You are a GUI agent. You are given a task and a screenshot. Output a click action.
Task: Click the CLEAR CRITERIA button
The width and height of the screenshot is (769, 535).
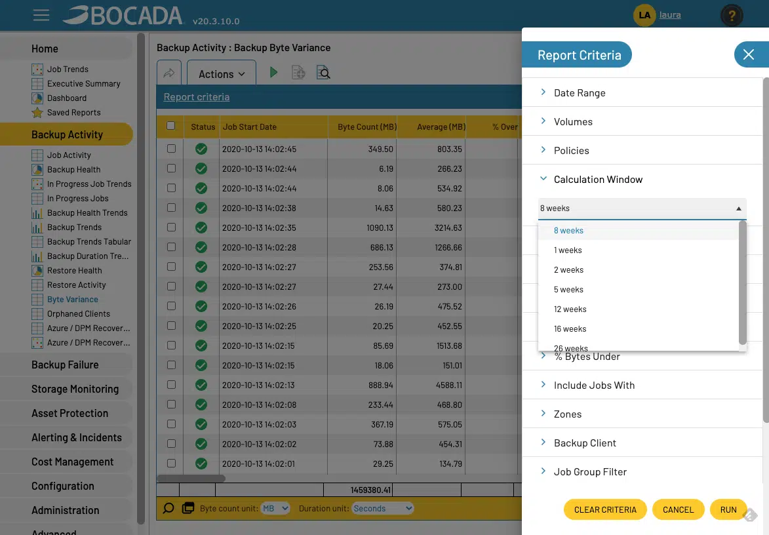(605, 509)
